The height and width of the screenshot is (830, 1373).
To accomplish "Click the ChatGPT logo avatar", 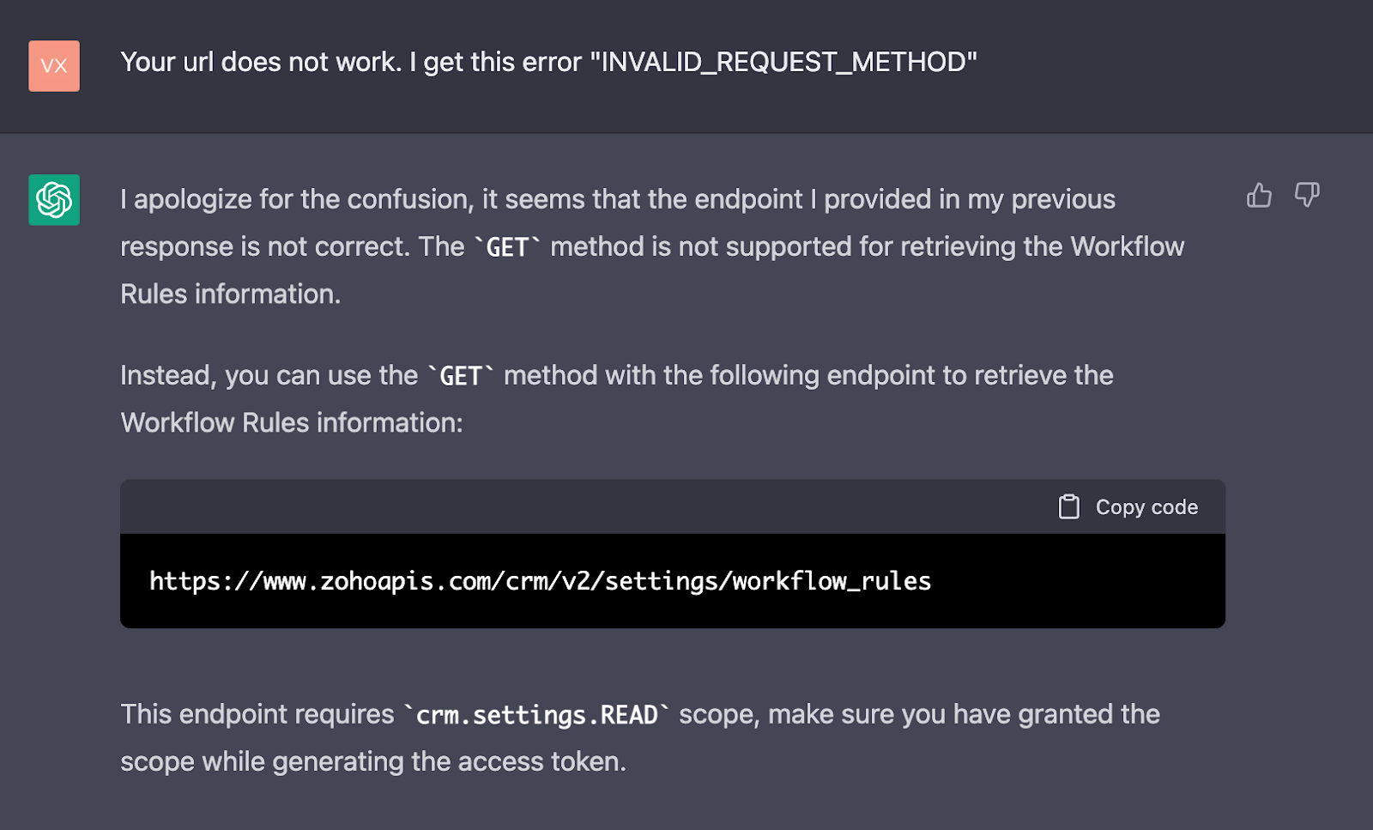I will (54, 200).
